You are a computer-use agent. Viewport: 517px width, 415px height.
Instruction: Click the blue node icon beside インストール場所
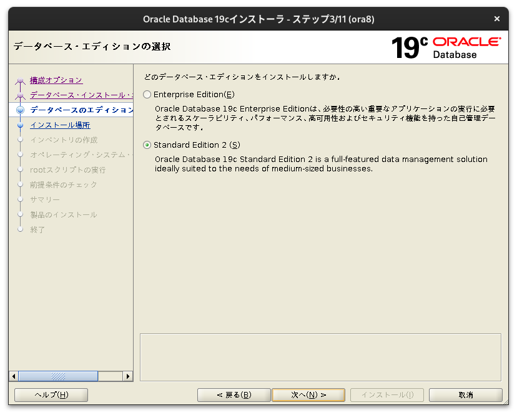[x=21, y=125]
